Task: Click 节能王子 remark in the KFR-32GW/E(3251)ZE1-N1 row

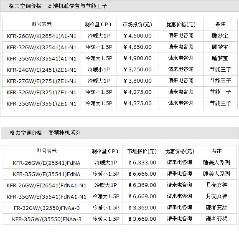Action: coord(220,92)
